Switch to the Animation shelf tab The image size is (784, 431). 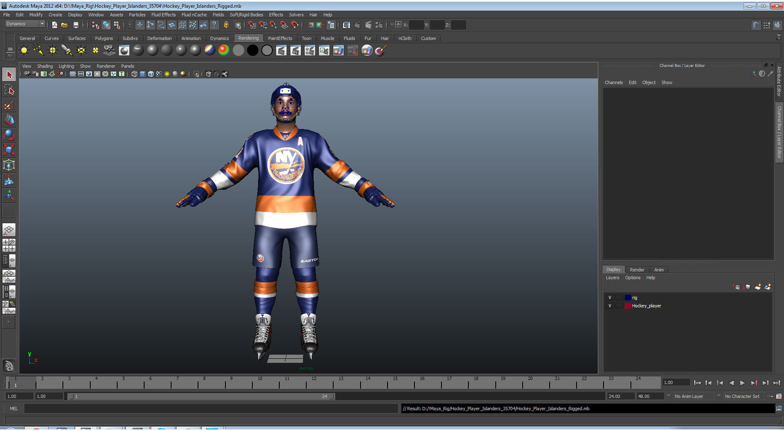pyautogui.click(x=191, y=38)
